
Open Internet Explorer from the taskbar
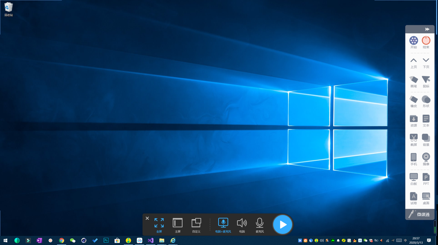(173, 240)
